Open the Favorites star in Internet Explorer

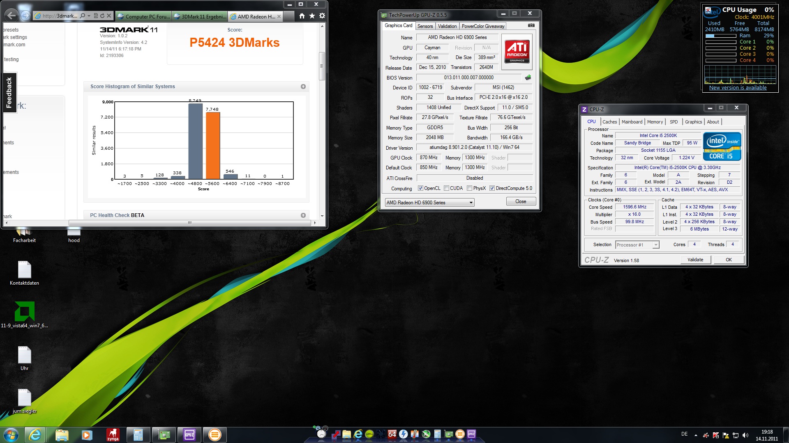pyautogui.click(x=312, y=16)
